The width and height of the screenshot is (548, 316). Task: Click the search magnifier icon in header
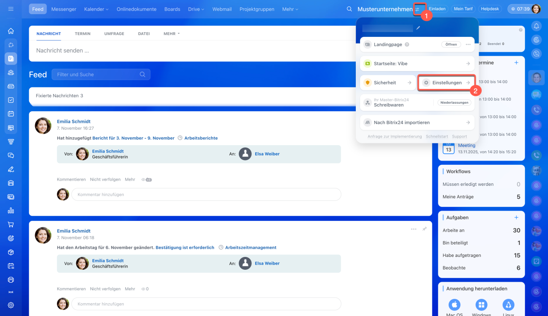349,9
